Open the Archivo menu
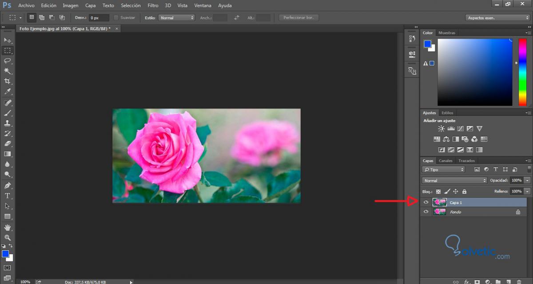 [26, 6]
